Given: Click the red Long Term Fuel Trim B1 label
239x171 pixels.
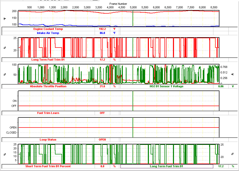Looking at the screenshot, I should [48, 60].
